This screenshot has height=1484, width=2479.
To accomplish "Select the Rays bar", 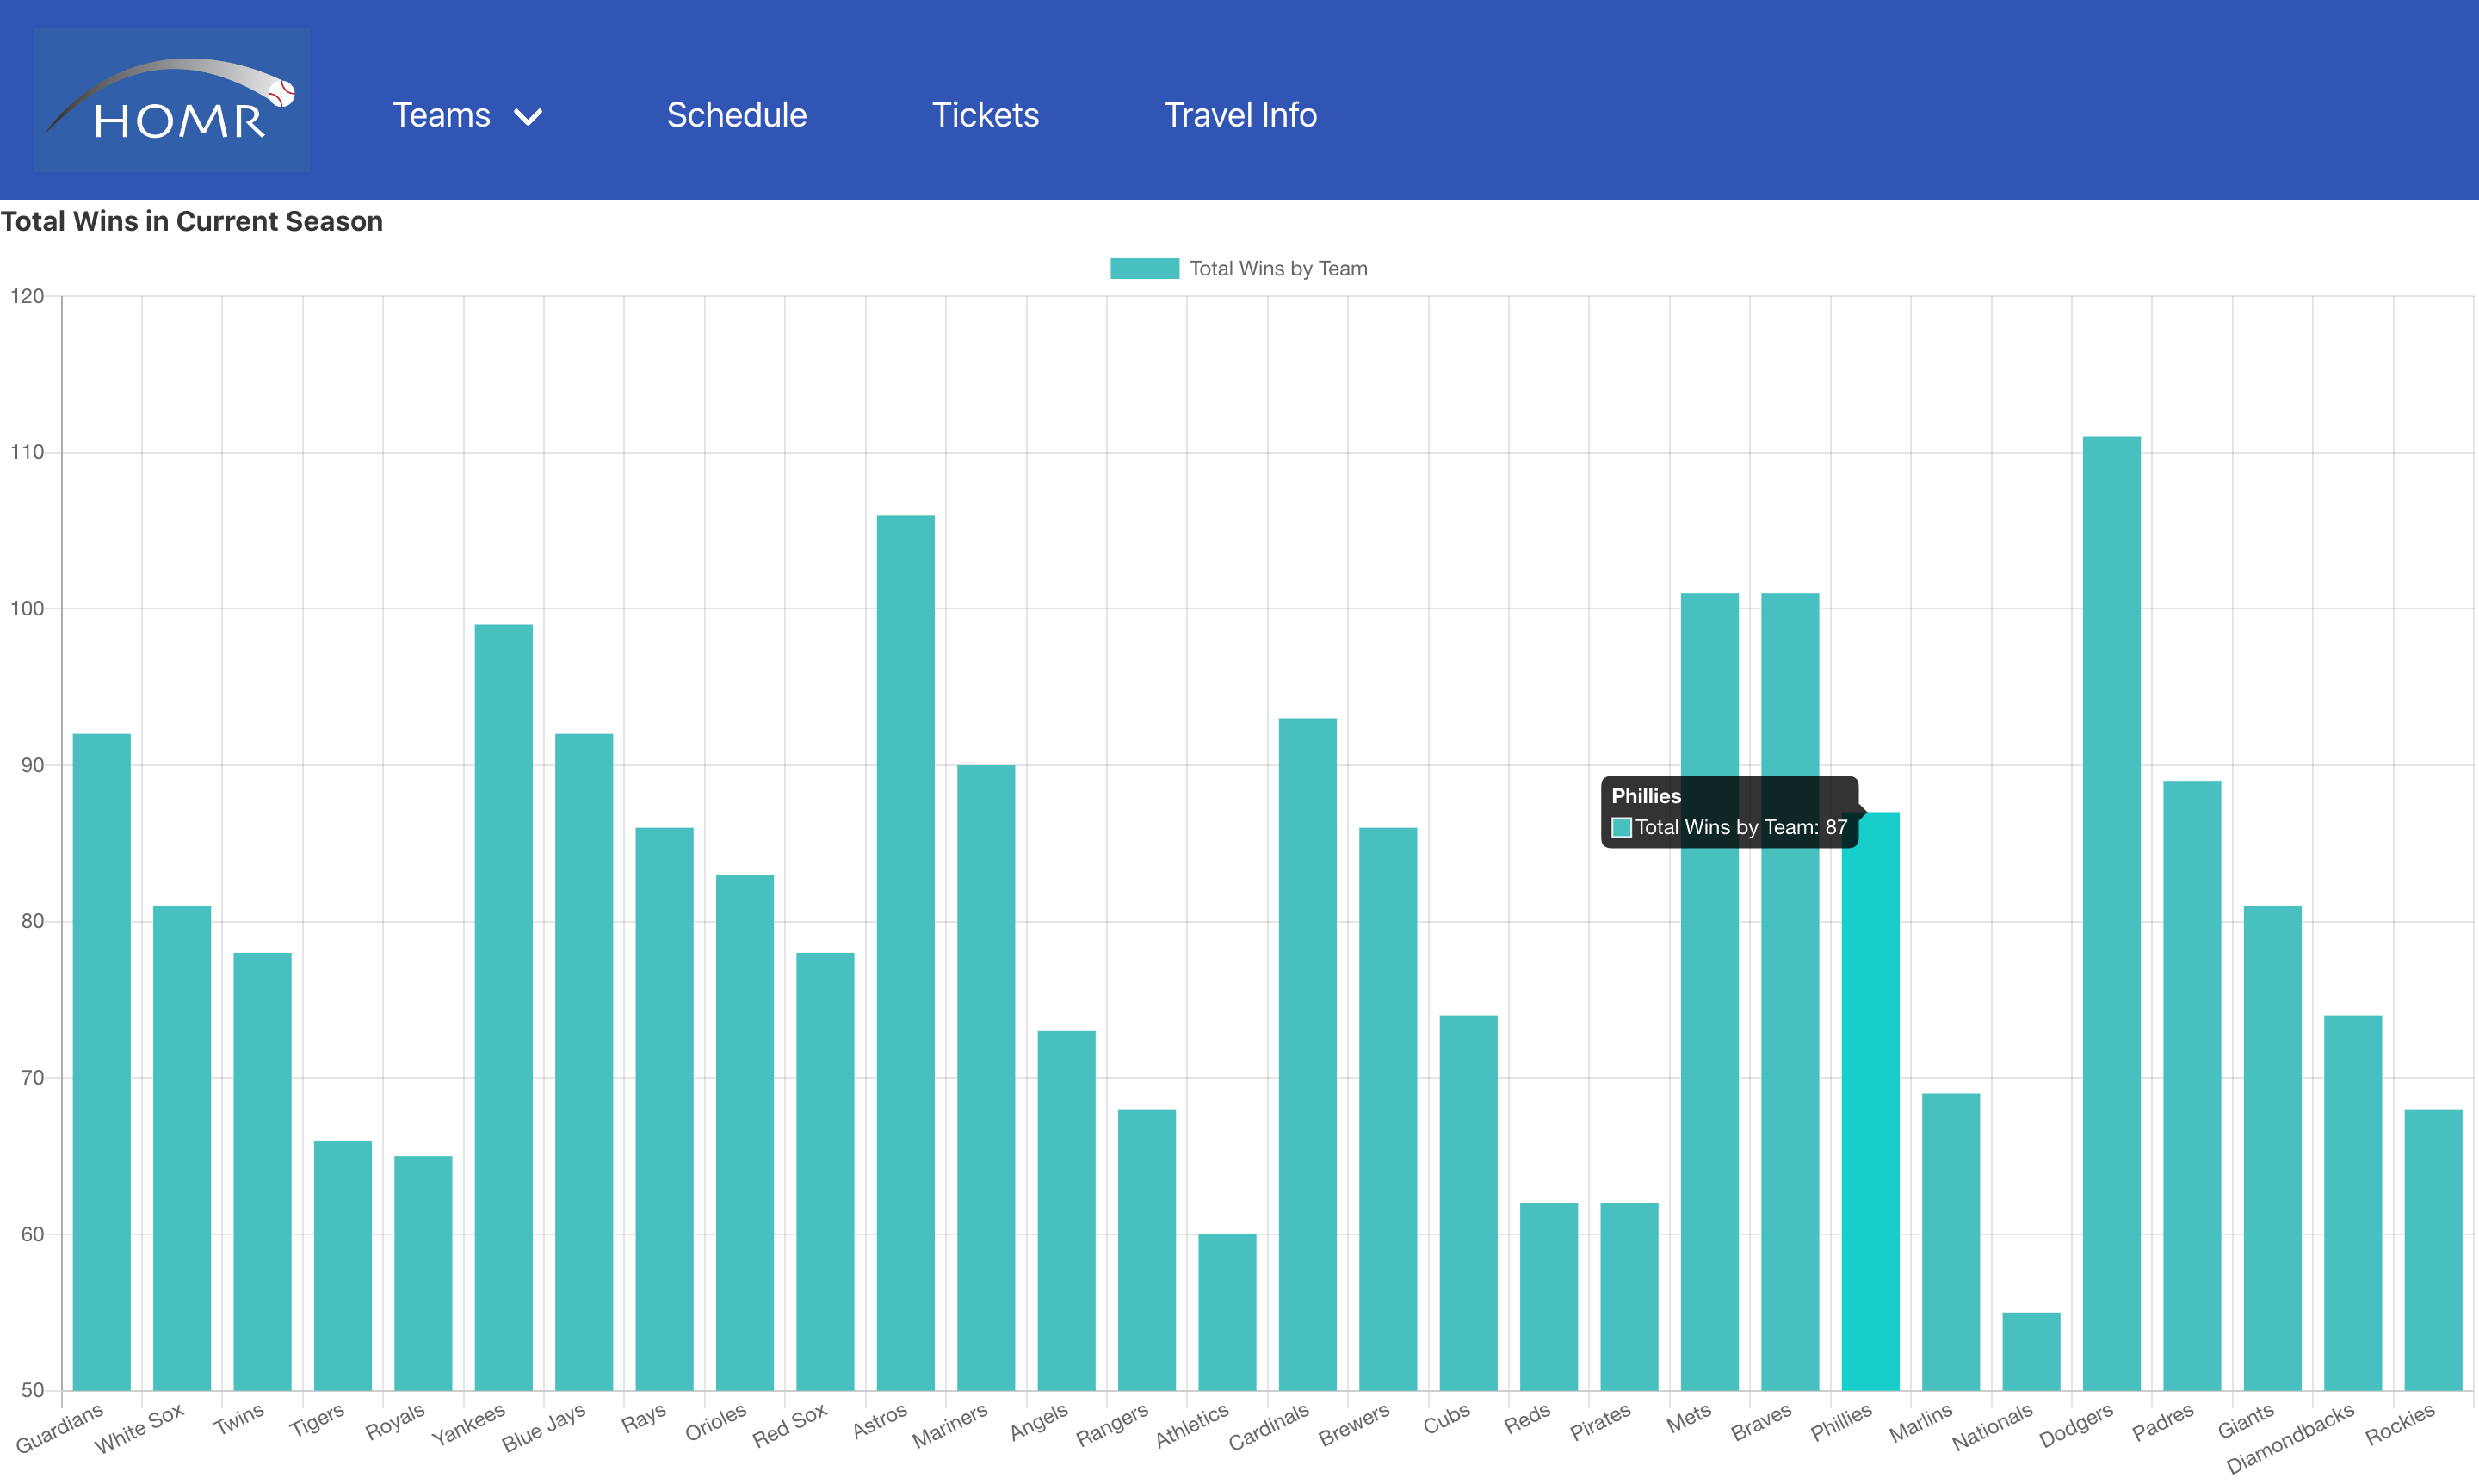I will (x=664, y=1109).
